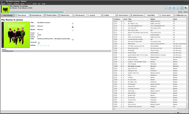The height and width of the screenshot is (114, 189).
Task: Toggle the favorite star in the top toolbar
Action: click(x=166, y=8)
